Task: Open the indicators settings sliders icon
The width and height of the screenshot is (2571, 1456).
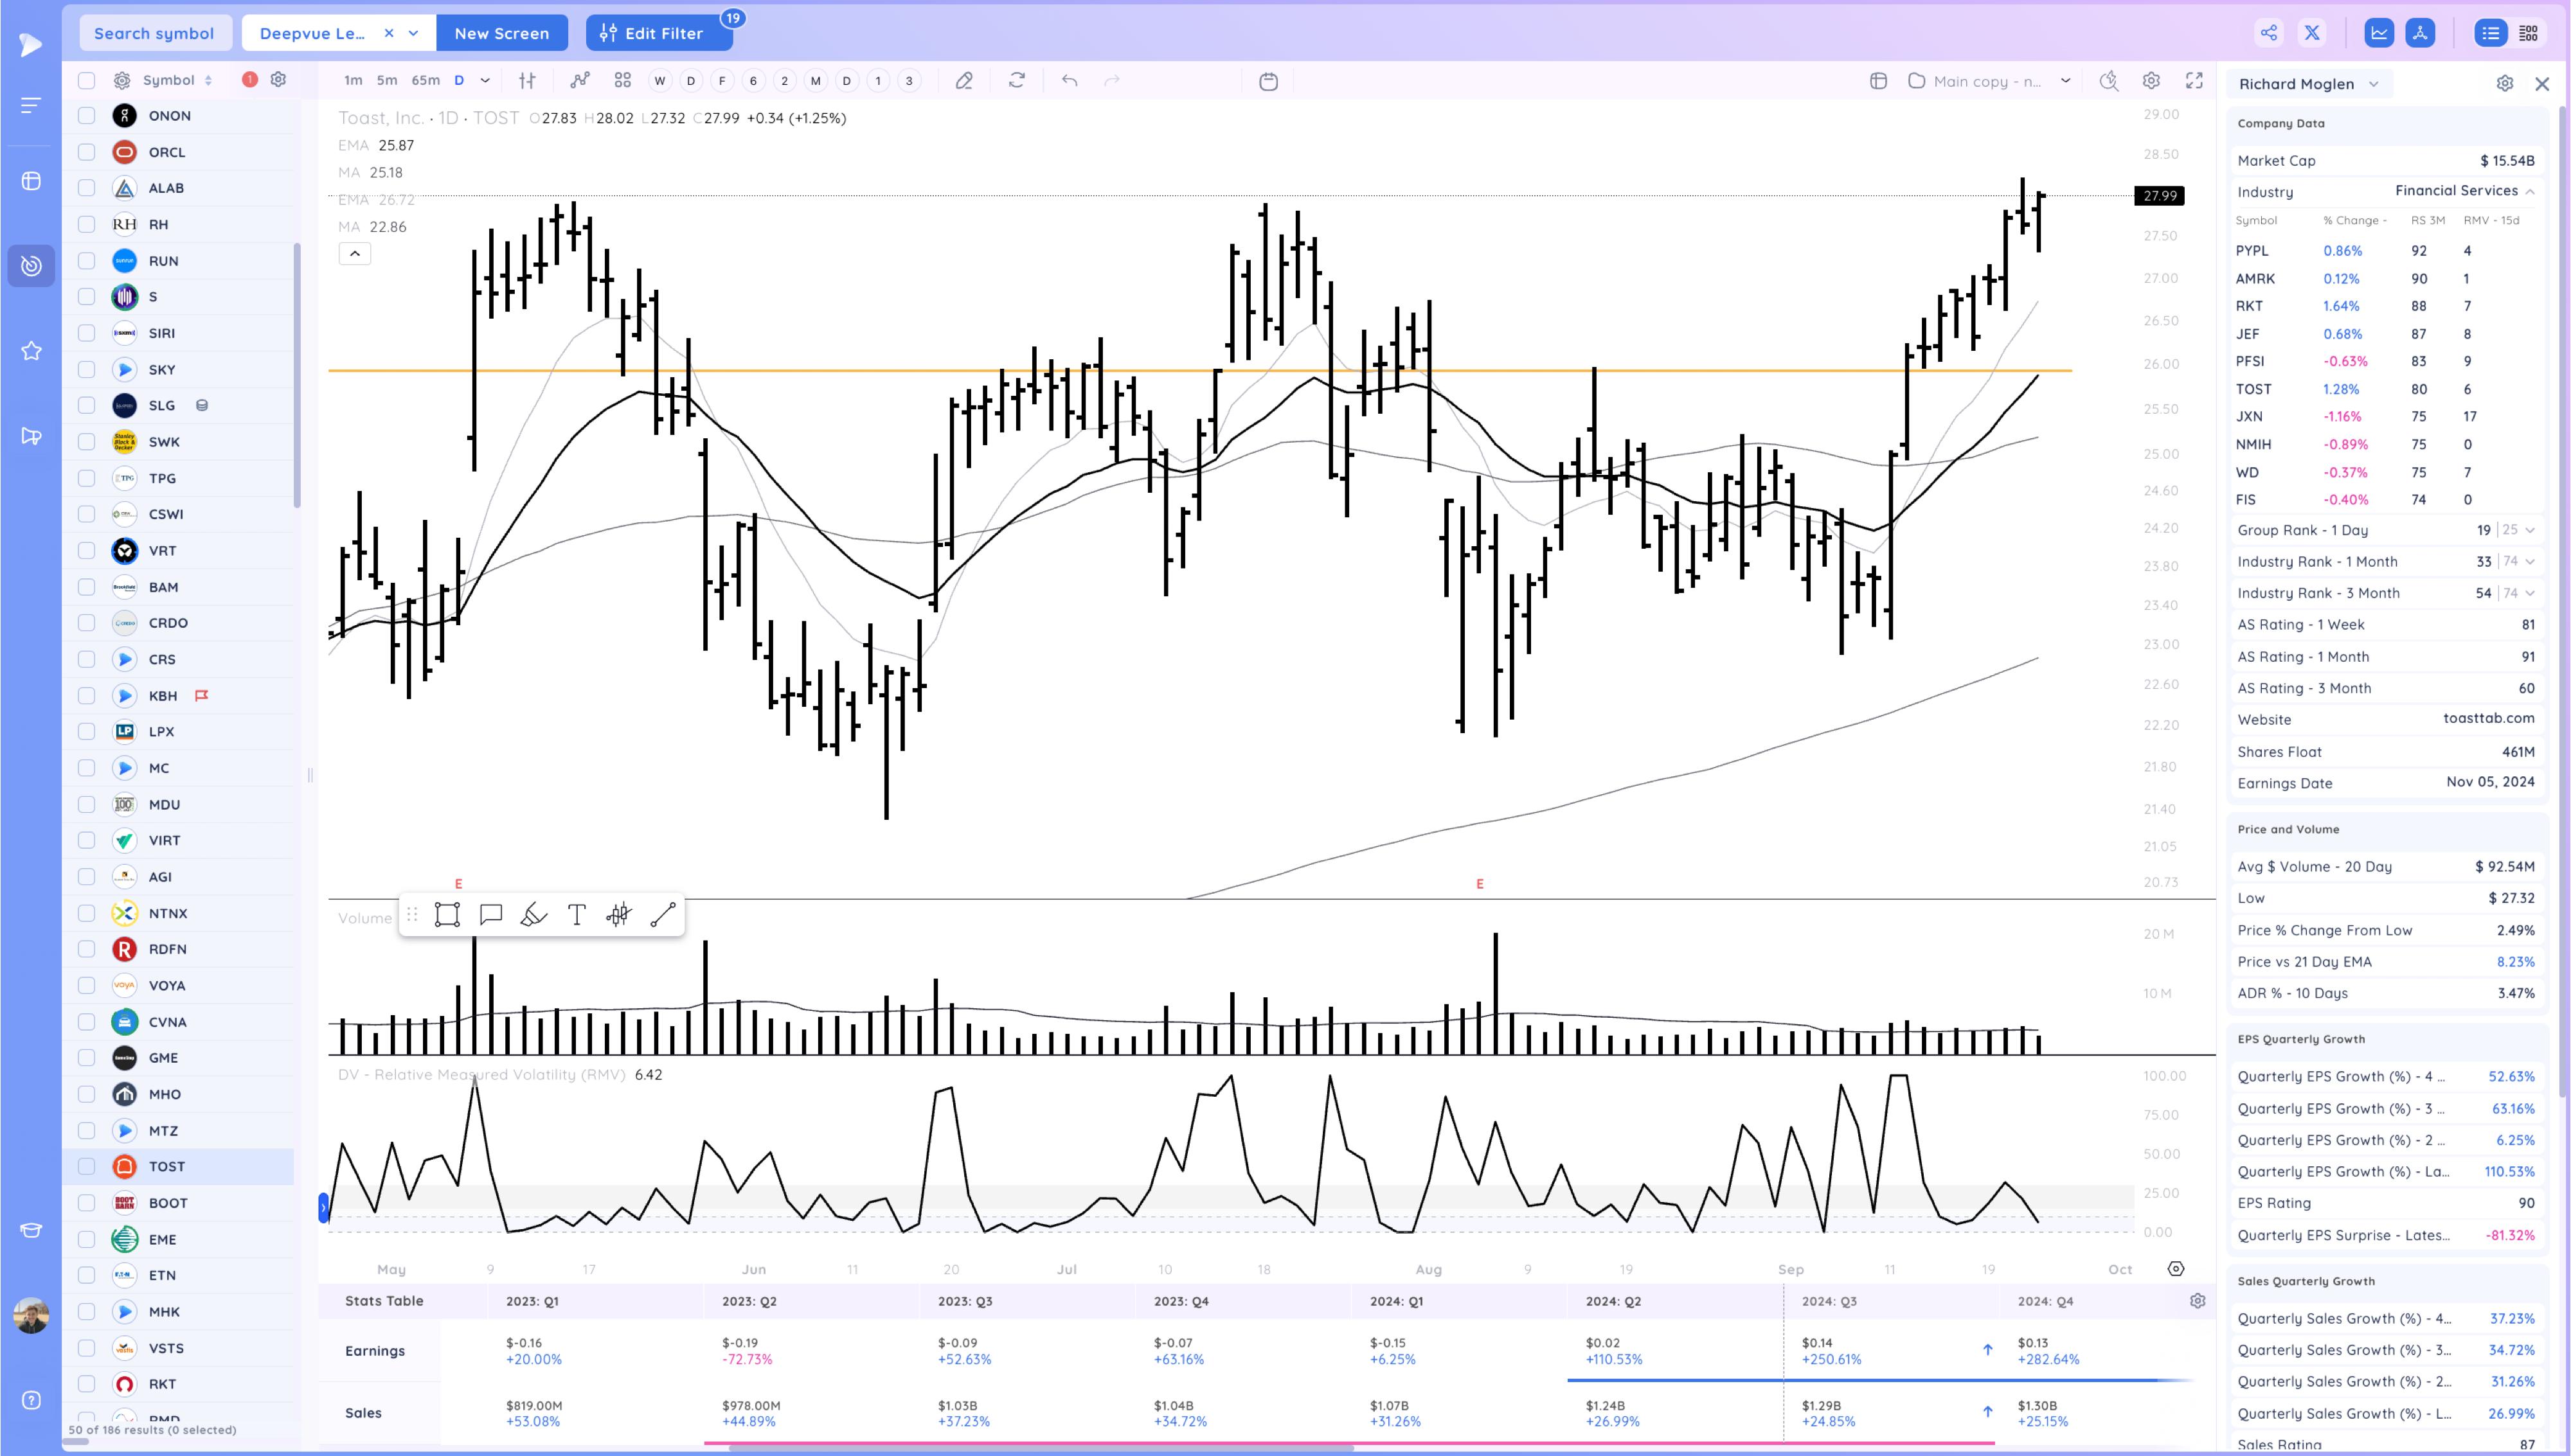Action: coord(527,80)
